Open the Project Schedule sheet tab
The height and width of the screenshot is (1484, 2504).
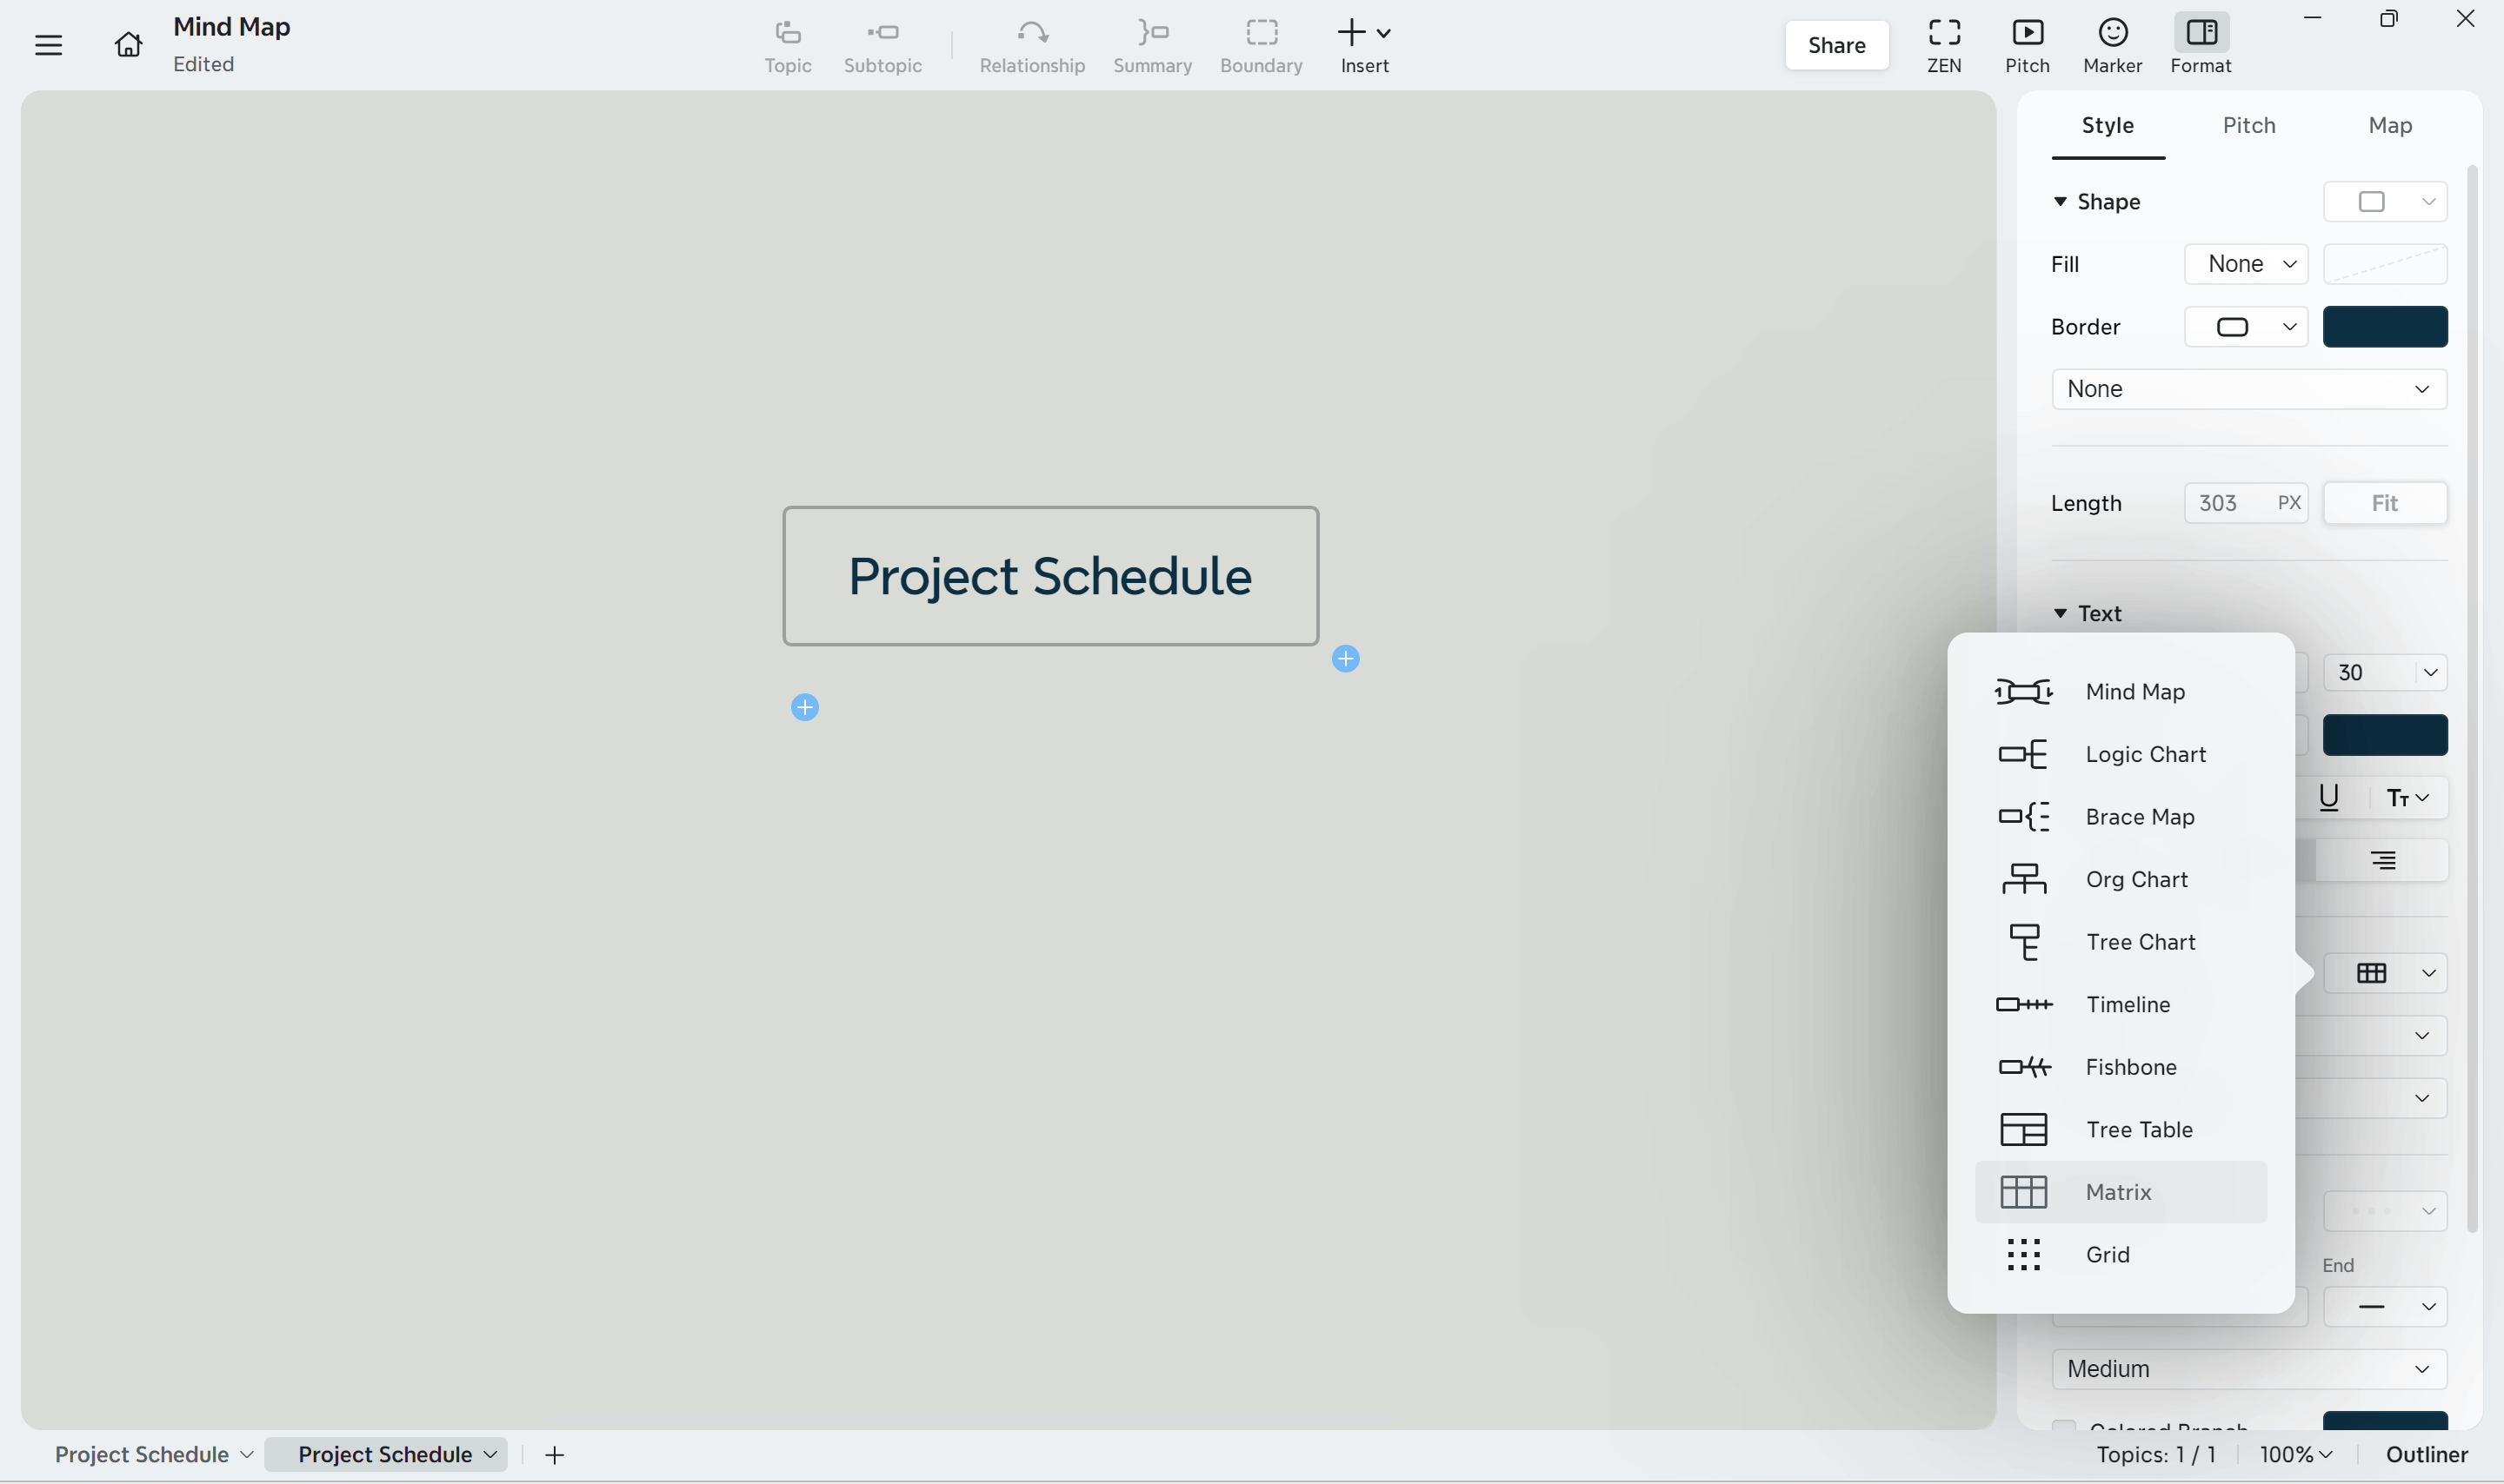(x=387, y=1455)
